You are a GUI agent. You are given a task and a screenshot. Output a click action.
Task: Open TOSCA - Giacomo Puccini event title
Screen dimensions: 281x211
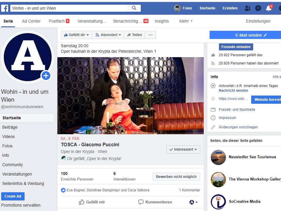pos(90,144)
